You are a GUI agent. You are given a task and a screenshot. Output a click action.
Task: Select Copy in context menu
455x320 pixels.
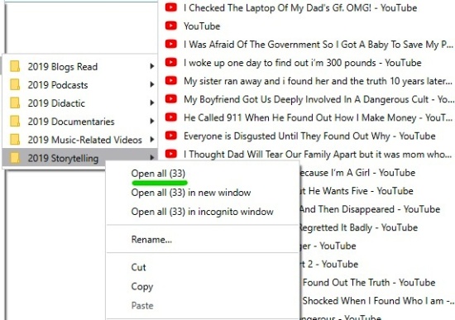tap(142, 286)
